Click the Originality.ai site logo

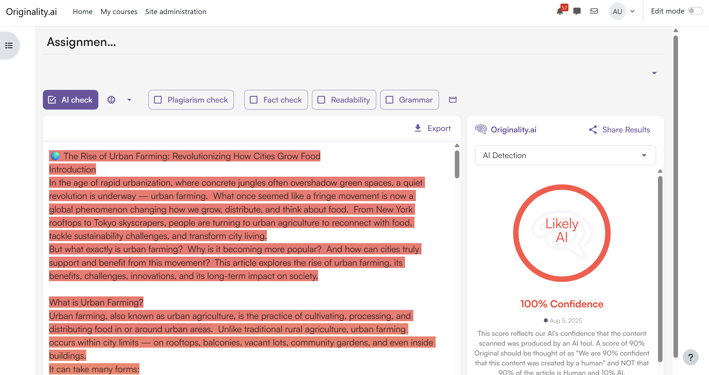[x=32, y=12]
